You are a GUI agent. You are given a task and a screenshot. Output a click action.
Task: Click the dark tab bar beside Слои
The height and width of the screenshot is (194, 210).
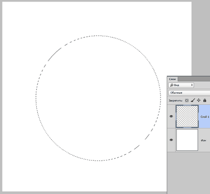194,79
